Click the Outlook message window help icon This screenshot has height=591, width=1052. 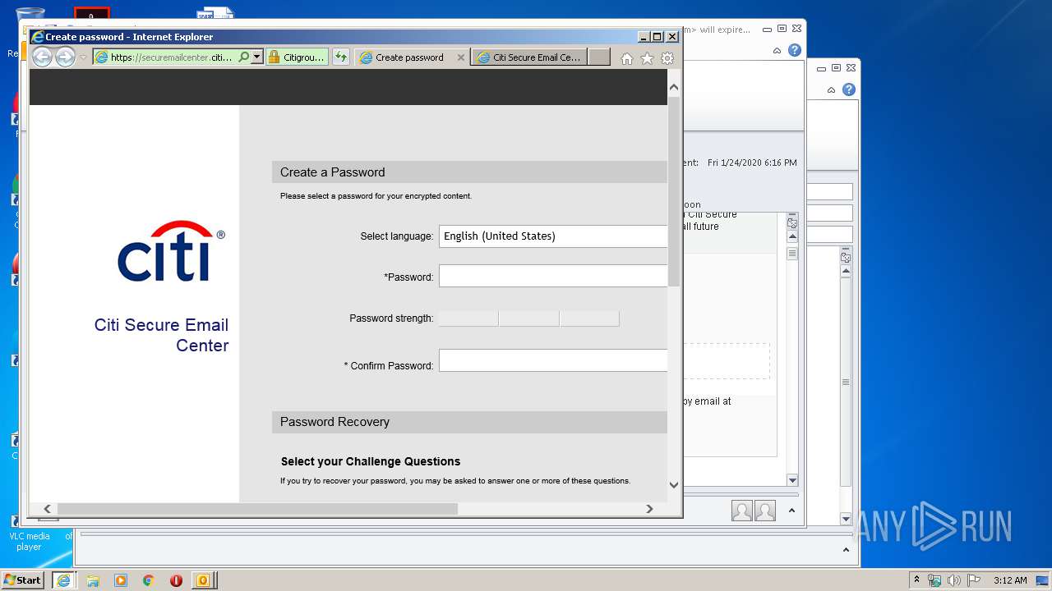coord(794,50)
